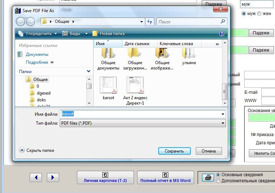Sort by Имя column header
Image resolution: width=275 pixels, height=193 pixels.
(108, 44)
